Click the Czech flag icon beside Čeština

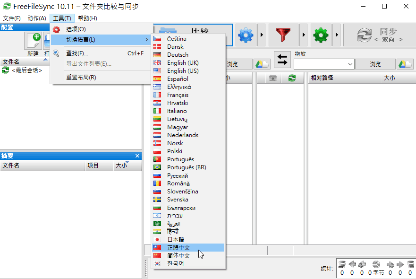157,39
